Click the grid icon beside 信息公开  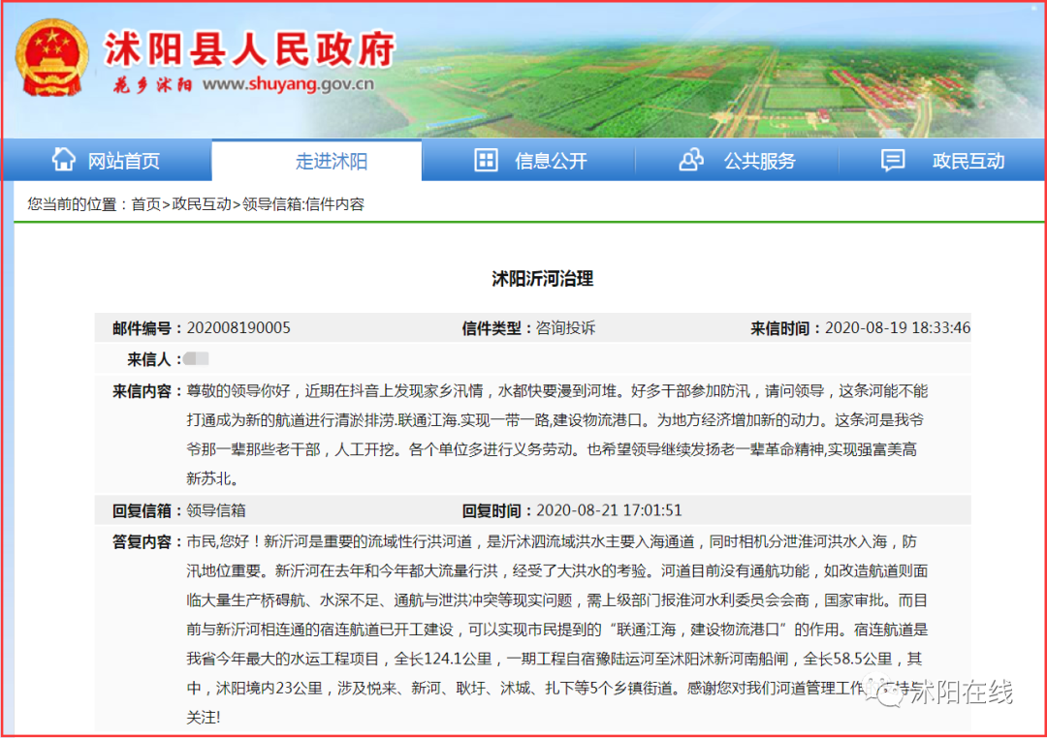tap(486, 160)
